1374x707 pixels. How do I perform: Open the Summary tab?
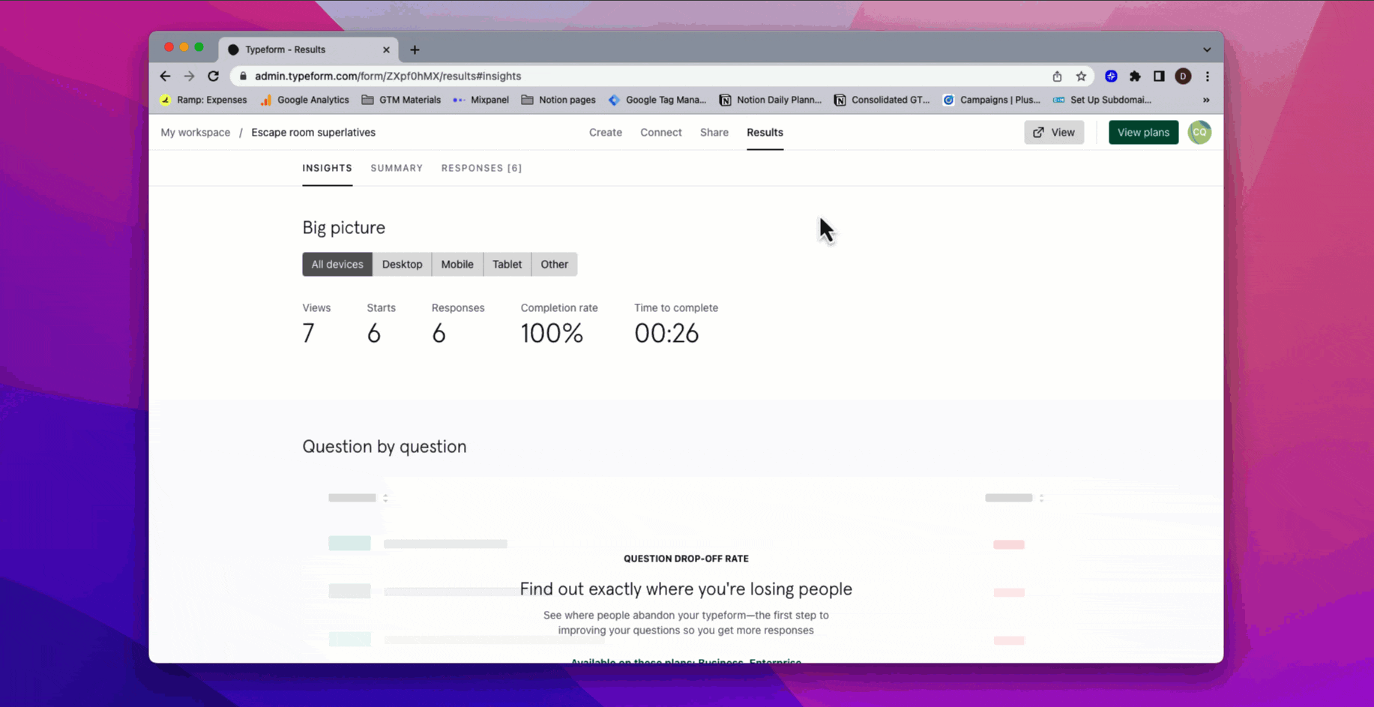click(397, 168)
